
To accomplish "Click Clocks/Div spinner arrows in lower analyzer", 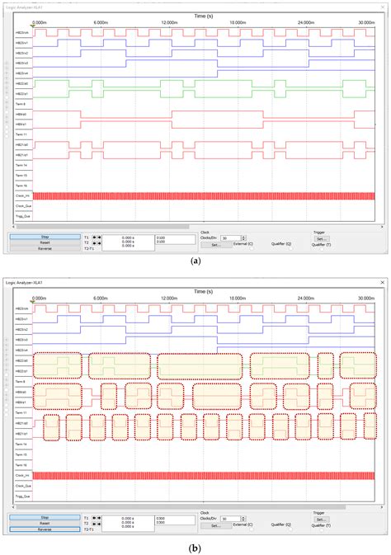I will (243, 519).
